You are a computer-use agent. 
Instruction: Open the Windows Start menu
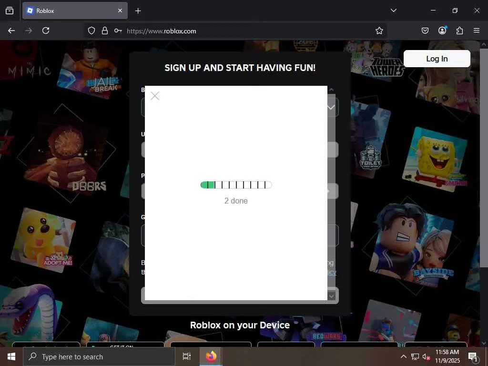pos(11,356)
